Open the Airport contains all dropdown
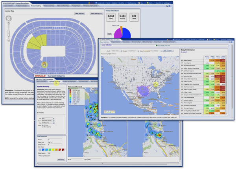This screenshot has height=169, width=236. [161, 51]
